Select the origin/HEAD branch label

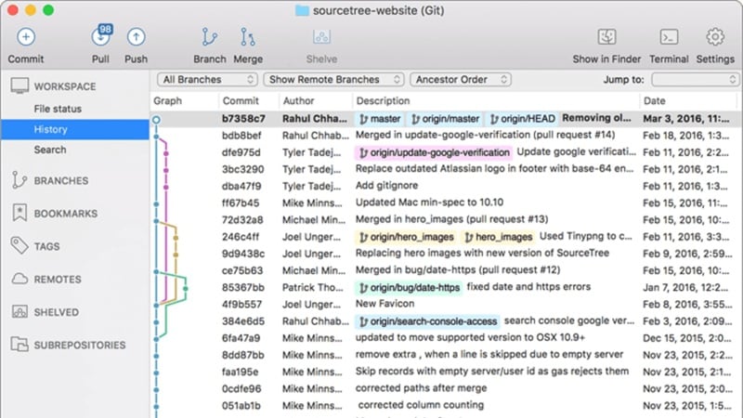coord(522,119)
